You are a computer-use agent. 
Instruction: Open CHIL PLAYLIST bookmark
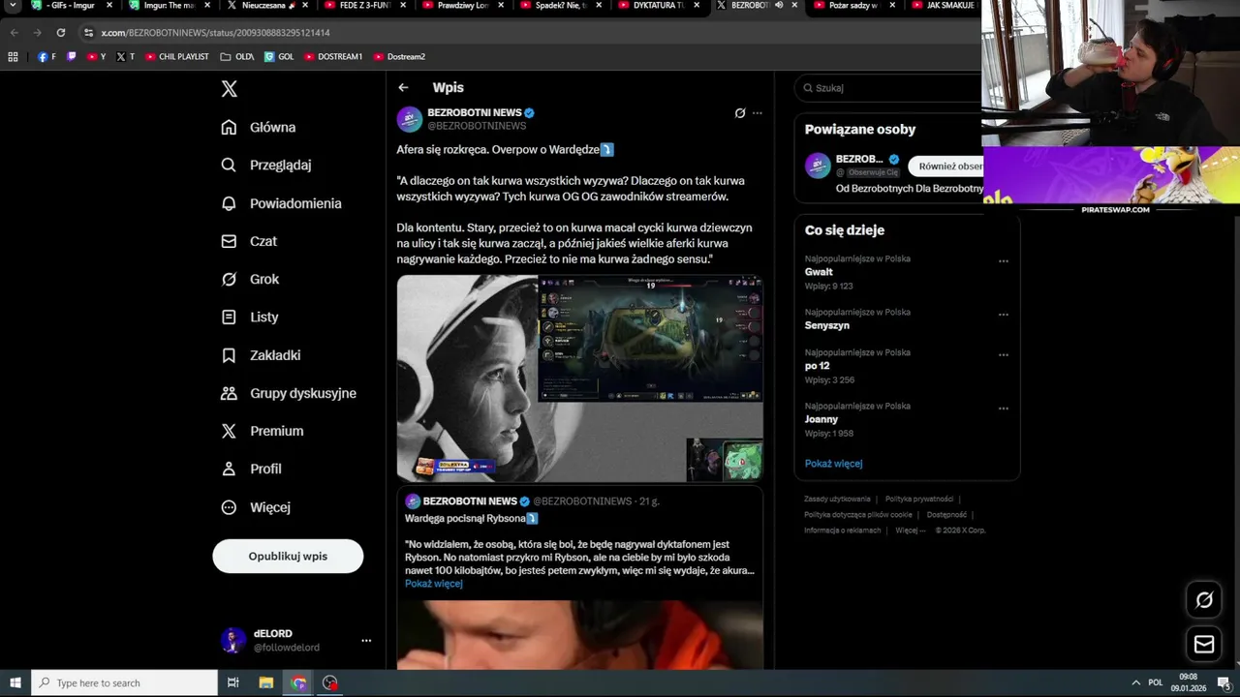point(176,56)
